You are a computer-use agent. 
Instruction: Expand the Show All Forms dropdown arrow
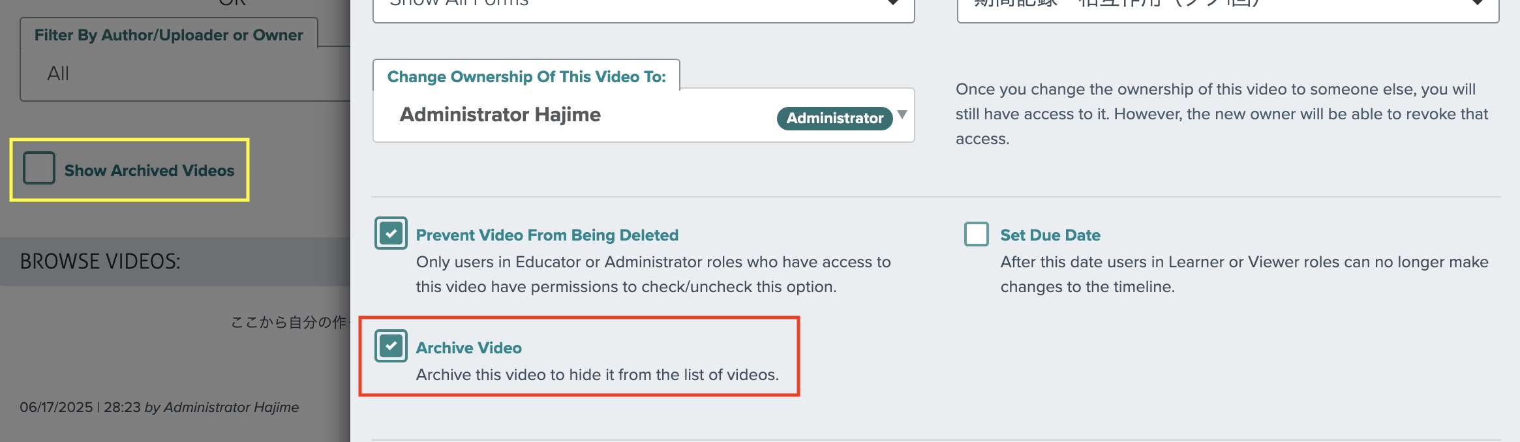tap(893, 3)
